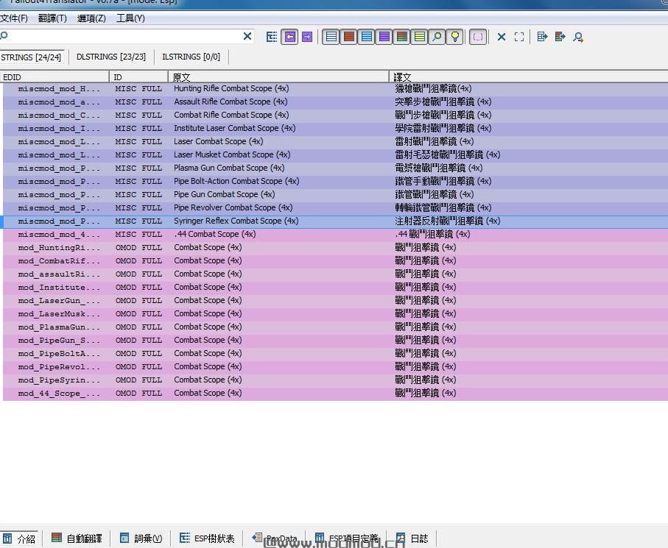
Task: Click the mod_LaserGun_... EDID cell
Action: click(x=59, y=300)
